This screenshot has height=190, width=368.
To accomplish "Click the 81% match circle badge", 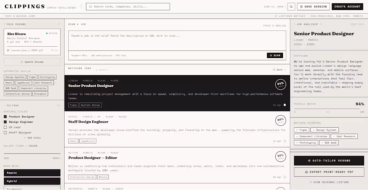I will click(x=280, y=156).
